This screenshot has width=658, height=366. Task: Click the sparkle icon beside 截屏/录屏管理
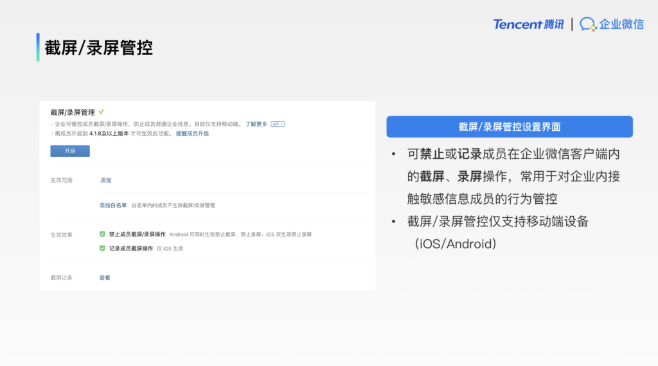click(x=101, y=112)
